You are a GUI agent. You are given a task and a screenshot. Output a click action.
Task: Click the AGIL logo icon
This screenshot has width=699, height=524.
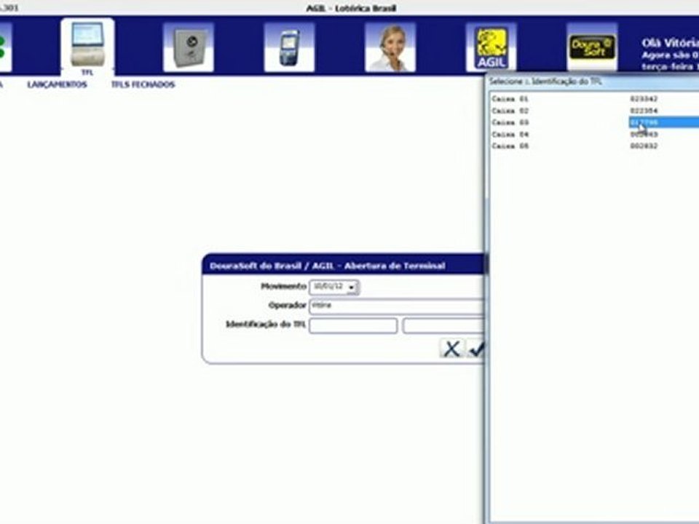point(491,47)
